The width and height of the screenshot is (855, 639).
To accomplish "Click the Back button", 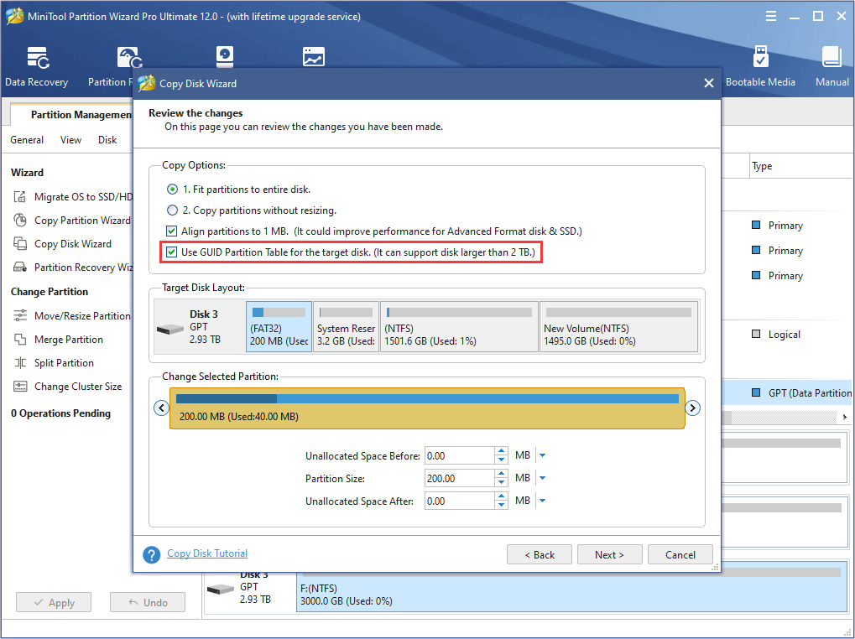I will [540, 554].
